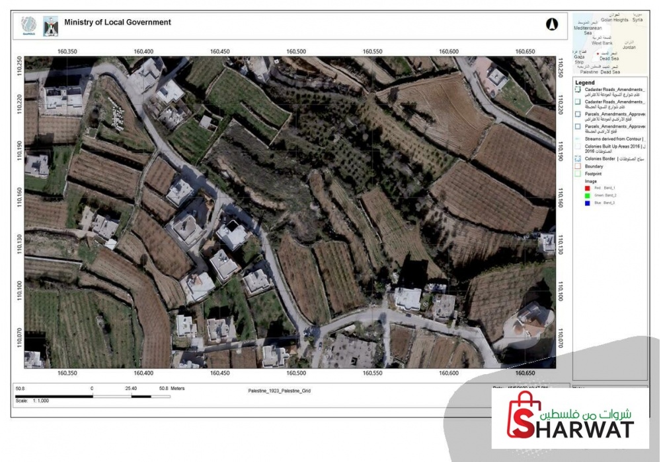Screen dimensions: 661x462
Task: Click the Boundary legend box
Action: 578,166
